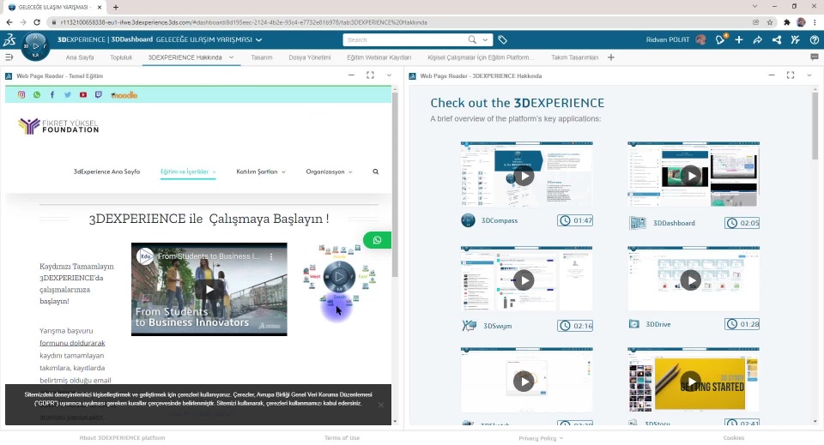Open the chat messages icon

(x=814, y=57)
